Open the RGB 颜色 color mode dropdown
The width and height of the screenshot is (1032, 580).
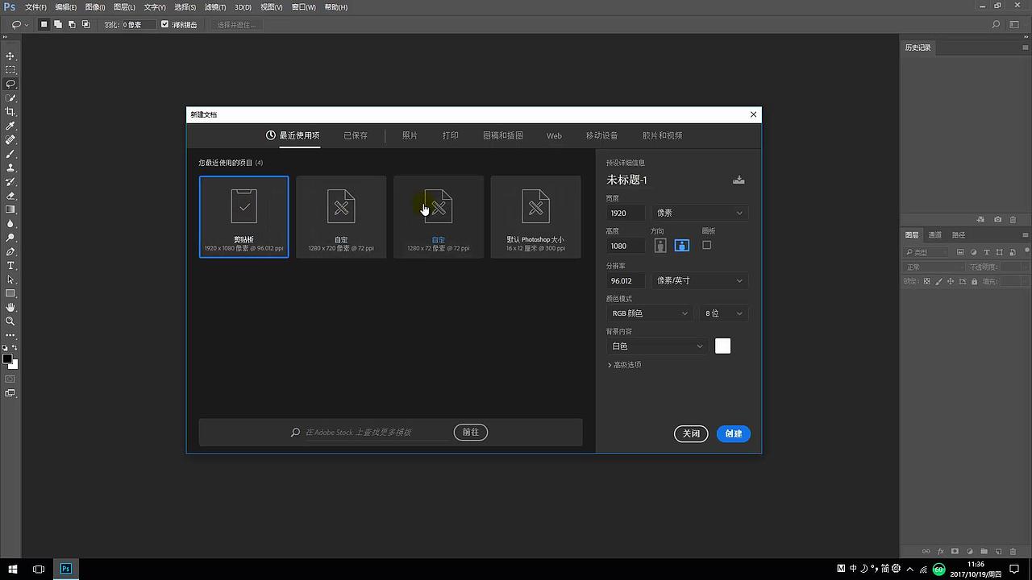650,313
